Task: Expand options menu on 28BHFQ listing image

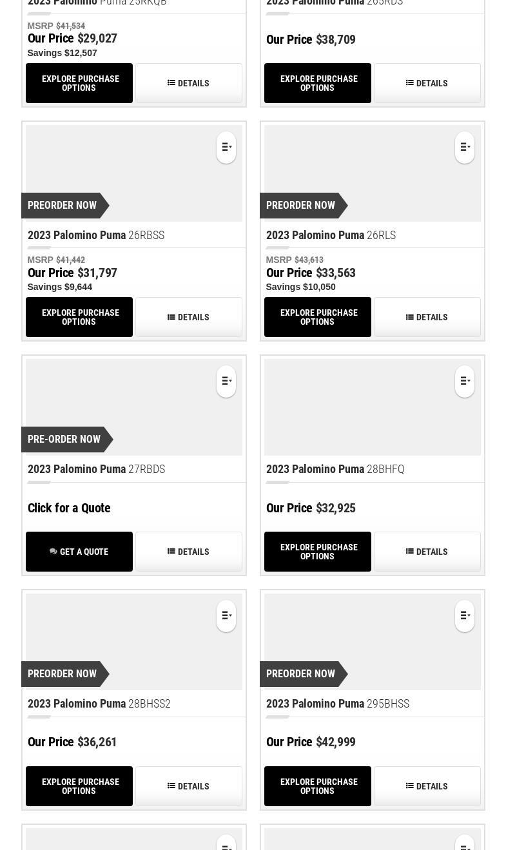Action: [465, 382]
